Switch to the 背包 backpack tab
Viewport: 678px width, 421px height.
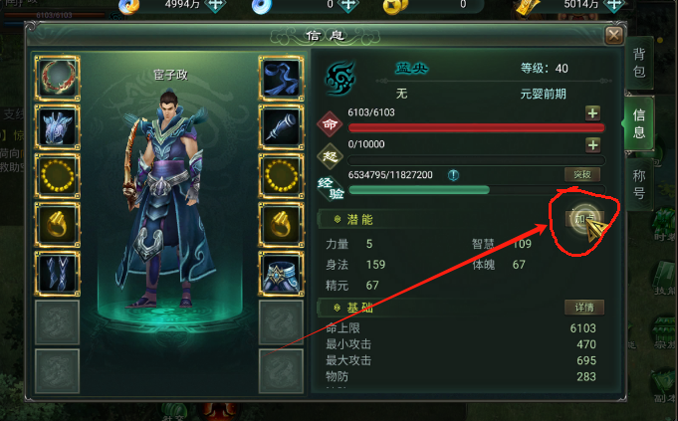tap(639, 63)
